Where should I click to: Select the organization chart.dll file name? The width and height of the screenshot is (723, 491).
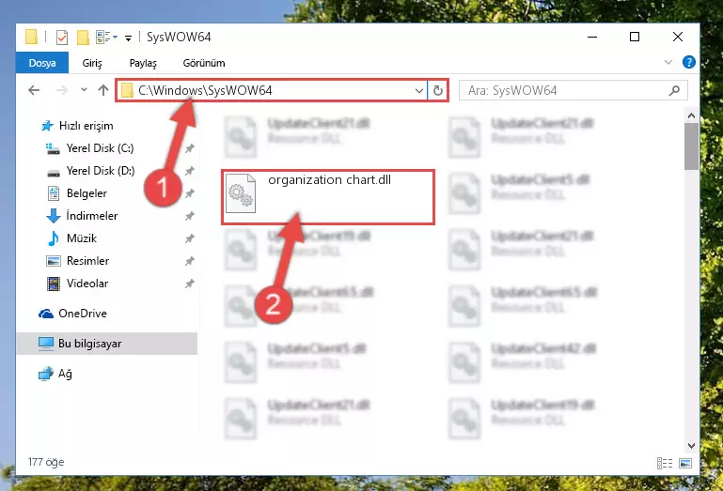coord(330,179)
